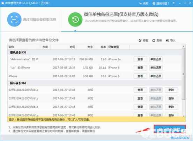
Task: Minimize the window
Action: [x=180, y=3]
